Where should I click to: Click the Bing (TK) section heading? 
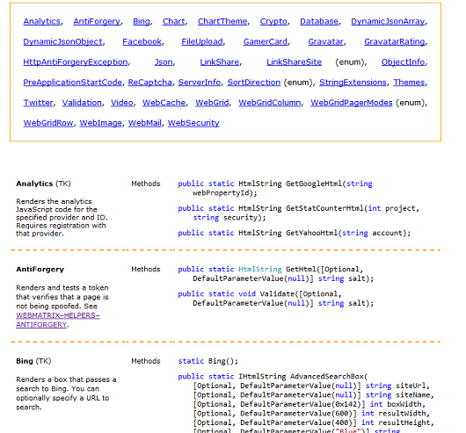33,361
